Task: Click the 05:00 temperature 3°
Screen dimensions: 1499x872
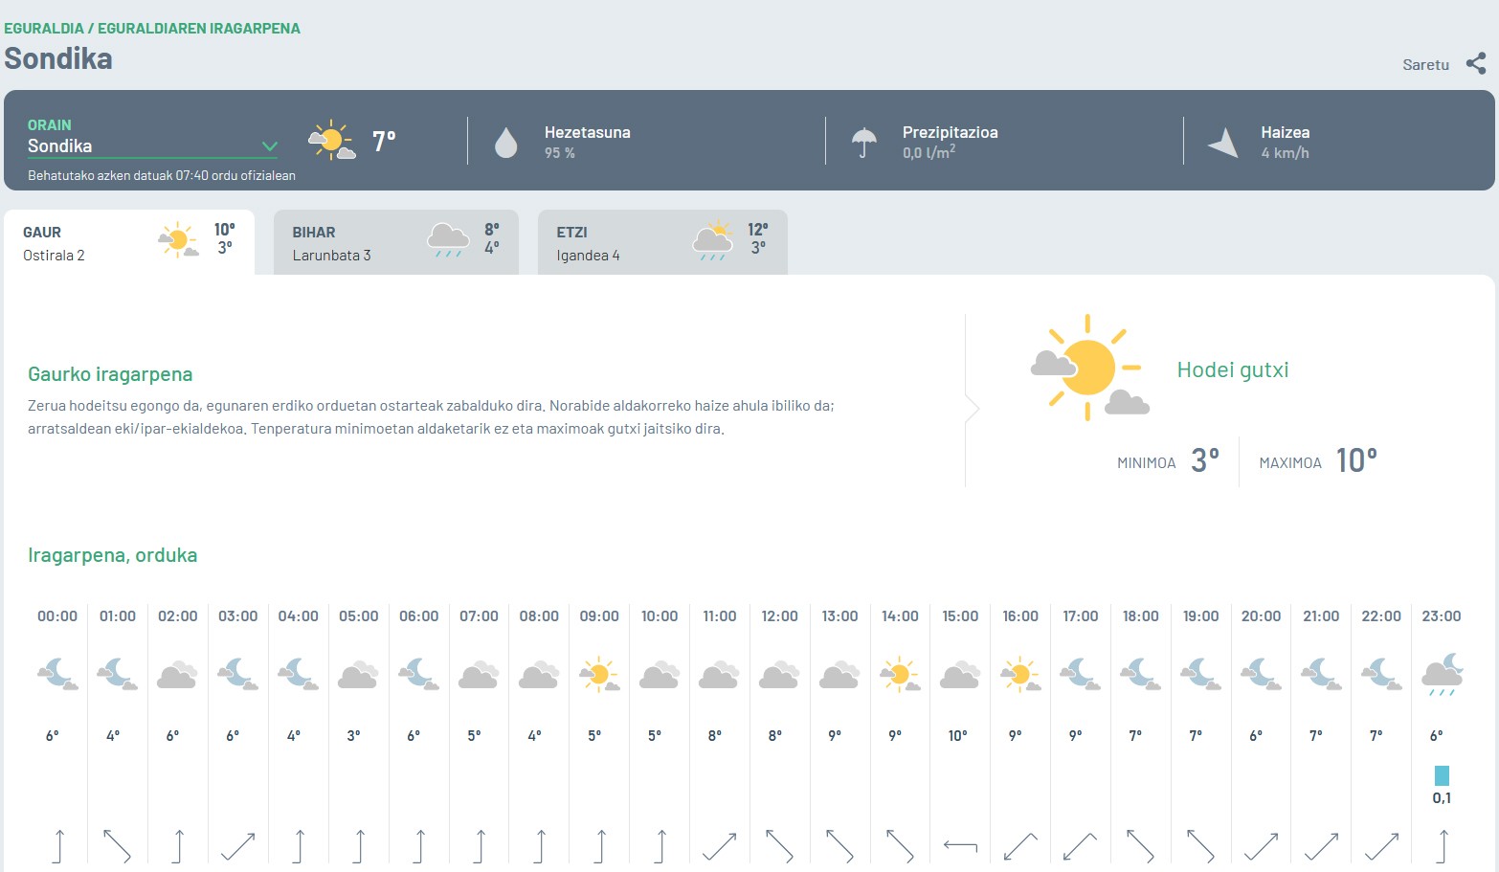Action: click(354, 735)
